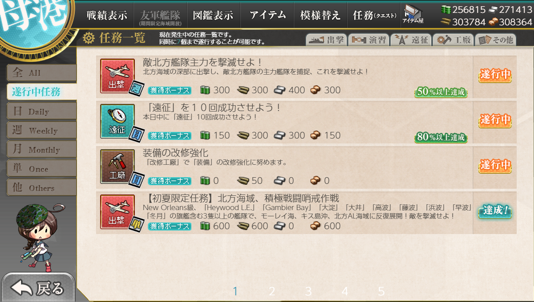Show 月 Monthly quests
The width and height of the screenshot is (534, 302).
coord(41,149)
